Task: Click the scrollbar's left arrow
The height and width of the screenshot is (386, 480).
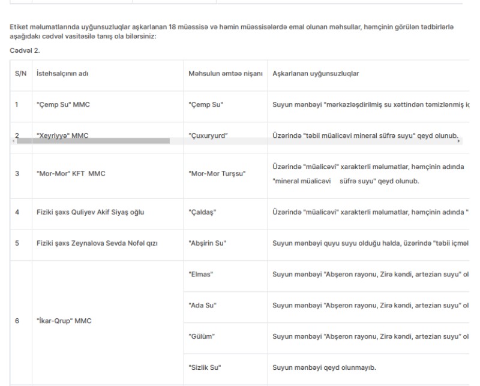Action: pos(14,141)
